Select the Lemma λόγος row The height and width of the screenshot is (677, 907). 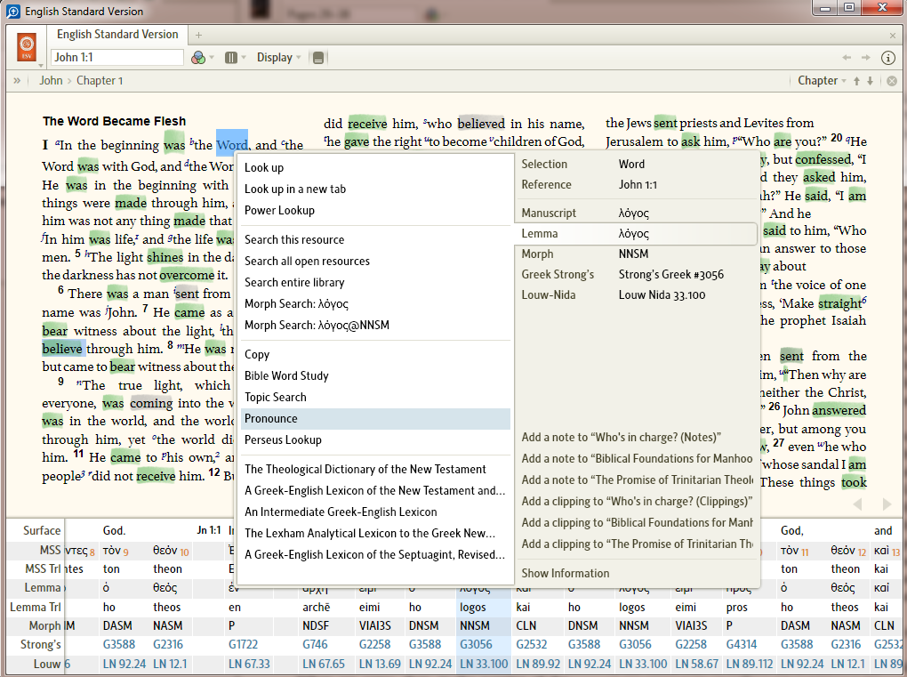click(637, 234)
